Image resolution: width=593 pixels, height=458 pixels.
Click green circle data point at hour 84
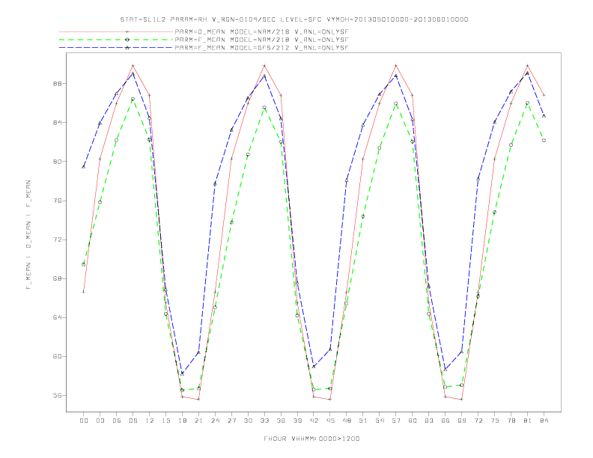[544, 140]
